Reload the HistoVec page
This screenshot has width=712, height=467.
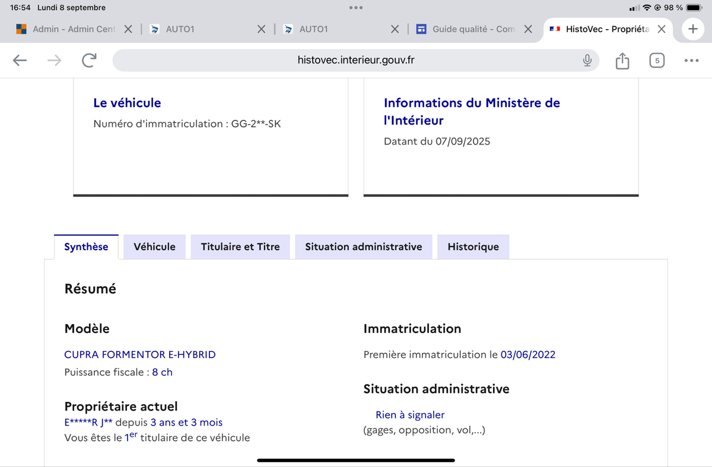[89, 60]
